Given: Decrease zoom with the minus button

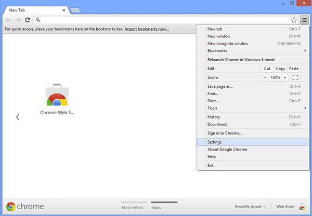Looking at the screenshot, I should click(265, 77).
